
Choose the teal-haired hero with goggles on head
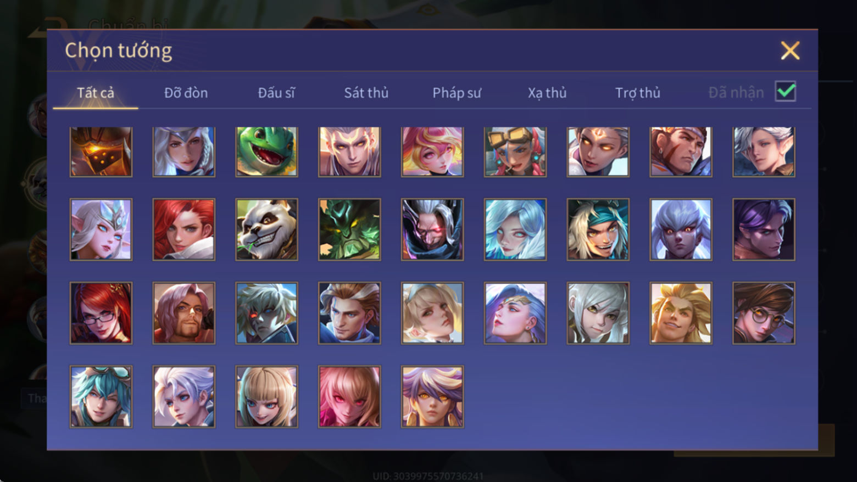click(x=101, y=396)
